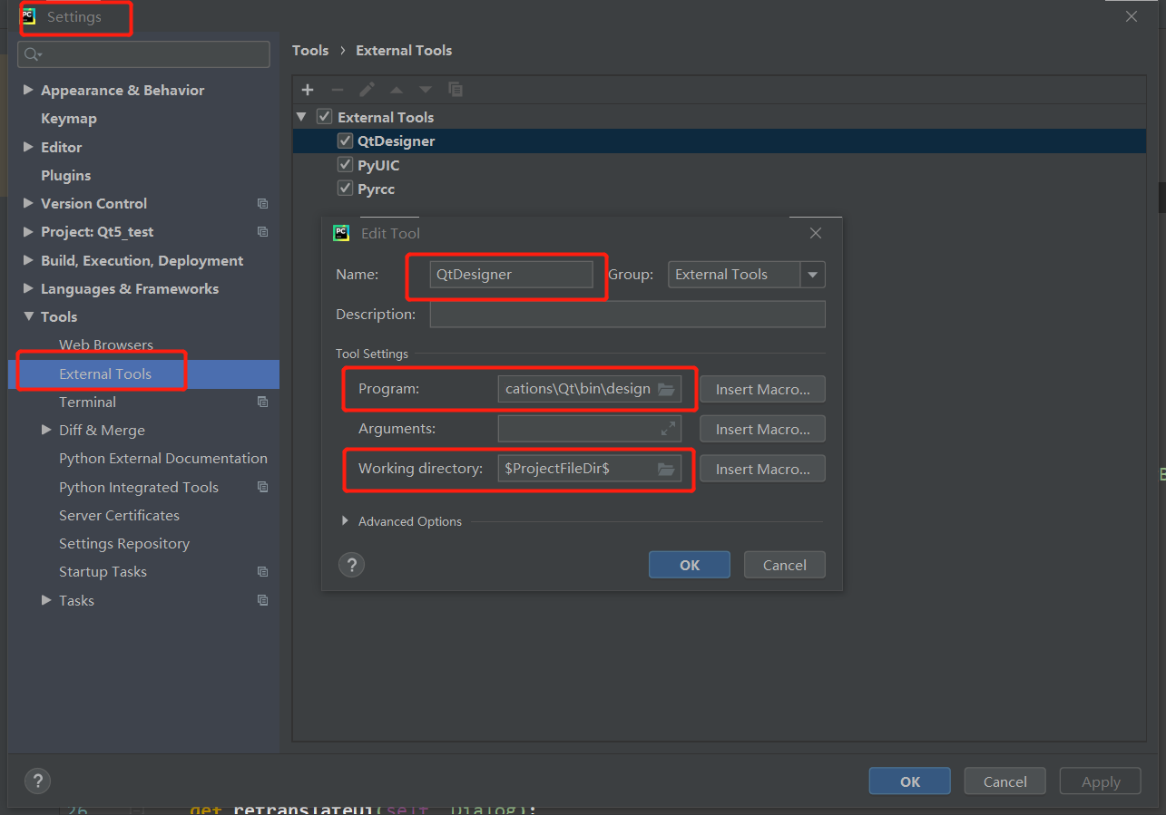
Task: Browse for Program path folder icon
Action: 666,389
